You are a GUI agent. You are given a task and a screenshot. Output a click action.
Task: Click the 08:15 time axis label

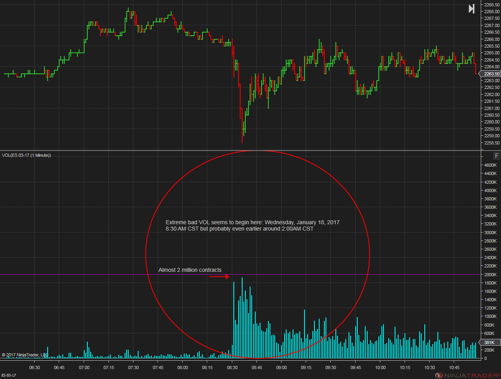click(x=207, y=367)
